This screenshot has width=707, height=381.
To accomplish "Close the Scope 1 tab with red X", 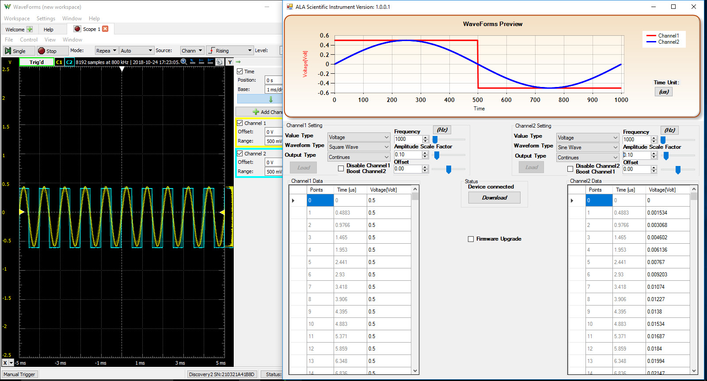I will point(105,29).
